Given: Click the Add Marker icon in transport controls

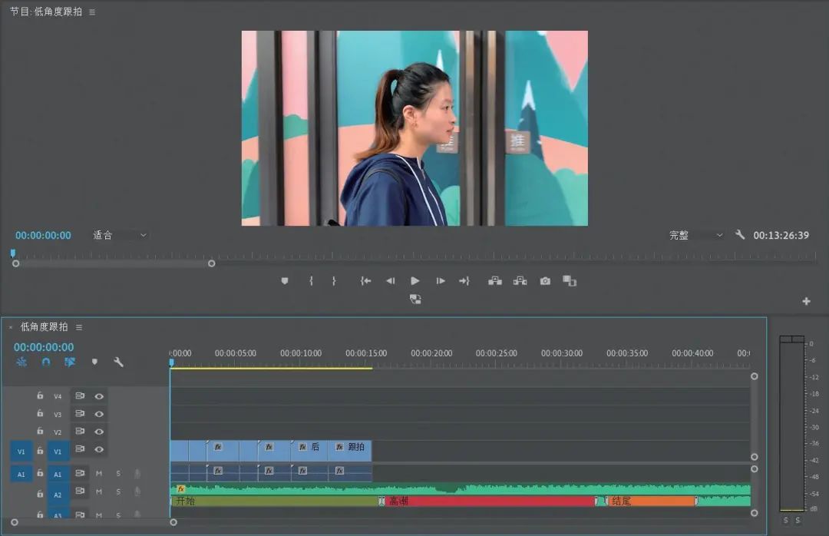Looking at the screenshot, I should coord(285,281).
